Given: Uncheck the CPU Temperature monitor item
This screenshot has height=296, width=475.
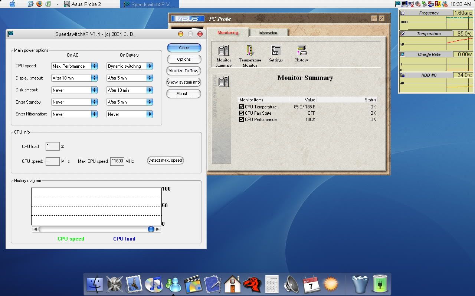Looking at the screenshot, I should [242, 107].
